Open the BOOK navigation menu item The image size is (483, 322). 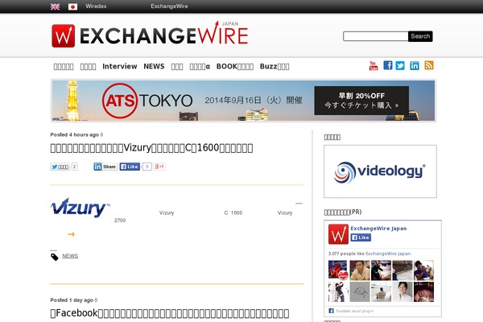(235, 66)
